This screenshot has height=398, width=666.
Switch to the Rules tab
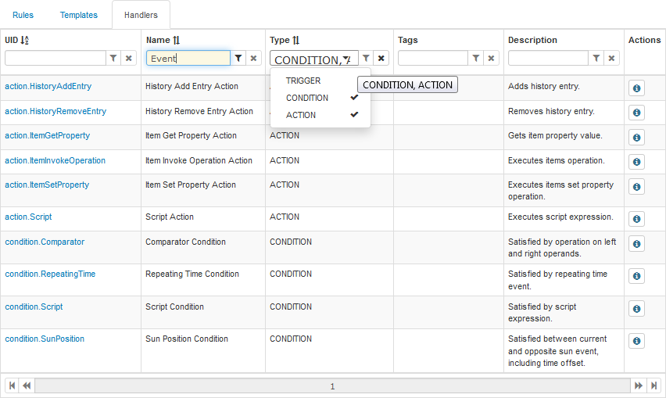click(23, 15)
